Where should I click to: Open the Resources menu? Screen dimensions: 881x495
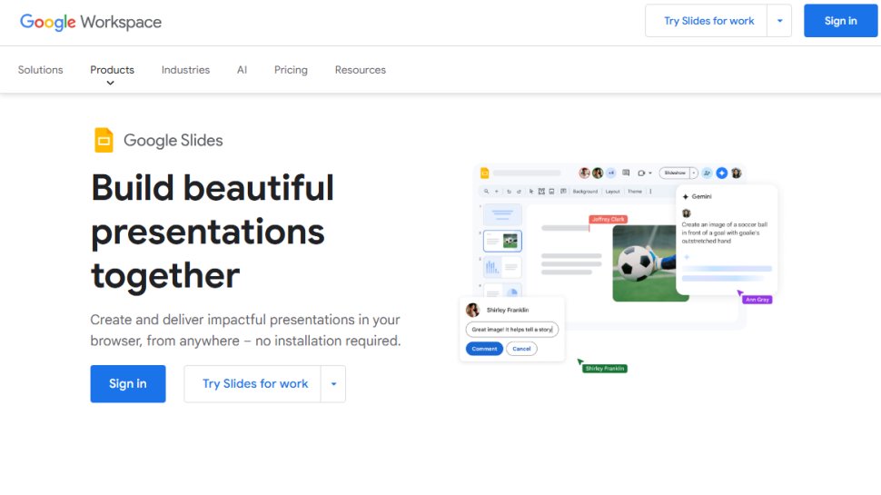click(361, 70)
